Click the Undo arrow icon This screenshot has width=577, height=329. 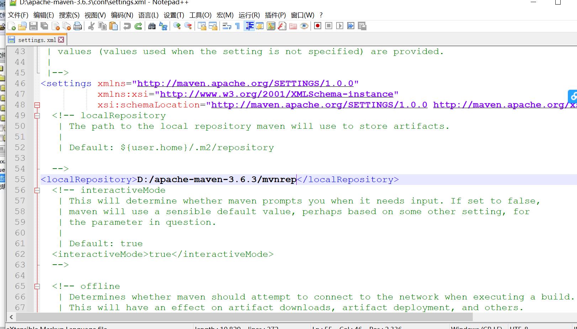[127, 26]
